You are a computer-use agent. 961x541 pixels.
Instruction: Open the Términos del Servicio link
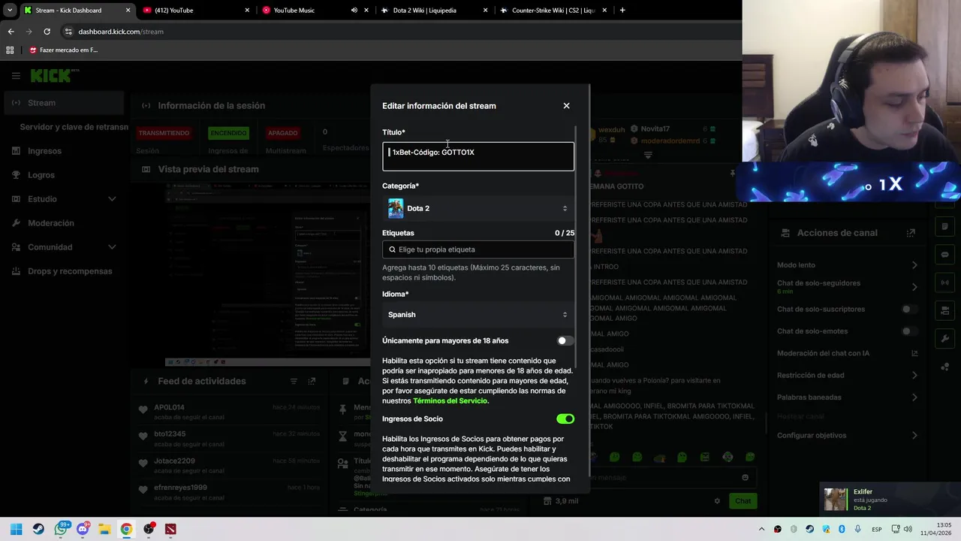(x=450, y=401)
